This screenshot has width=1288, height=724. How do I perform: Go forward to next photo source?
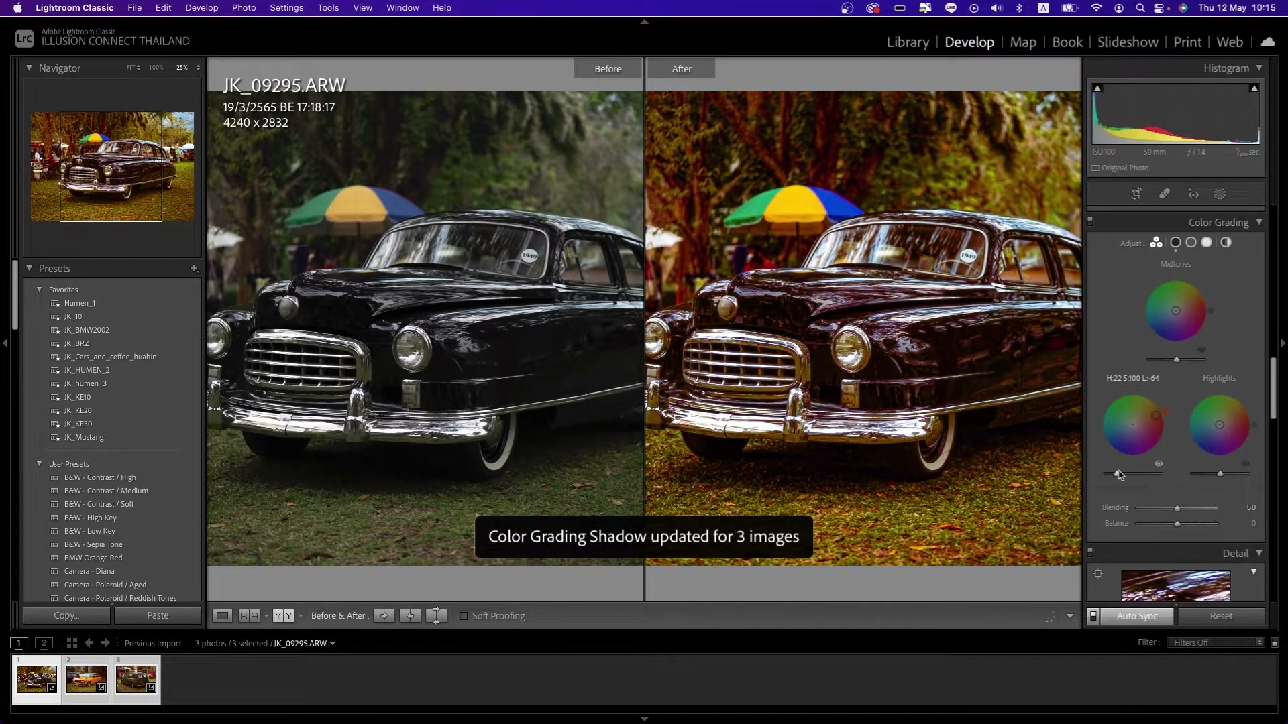pos(105,642)
